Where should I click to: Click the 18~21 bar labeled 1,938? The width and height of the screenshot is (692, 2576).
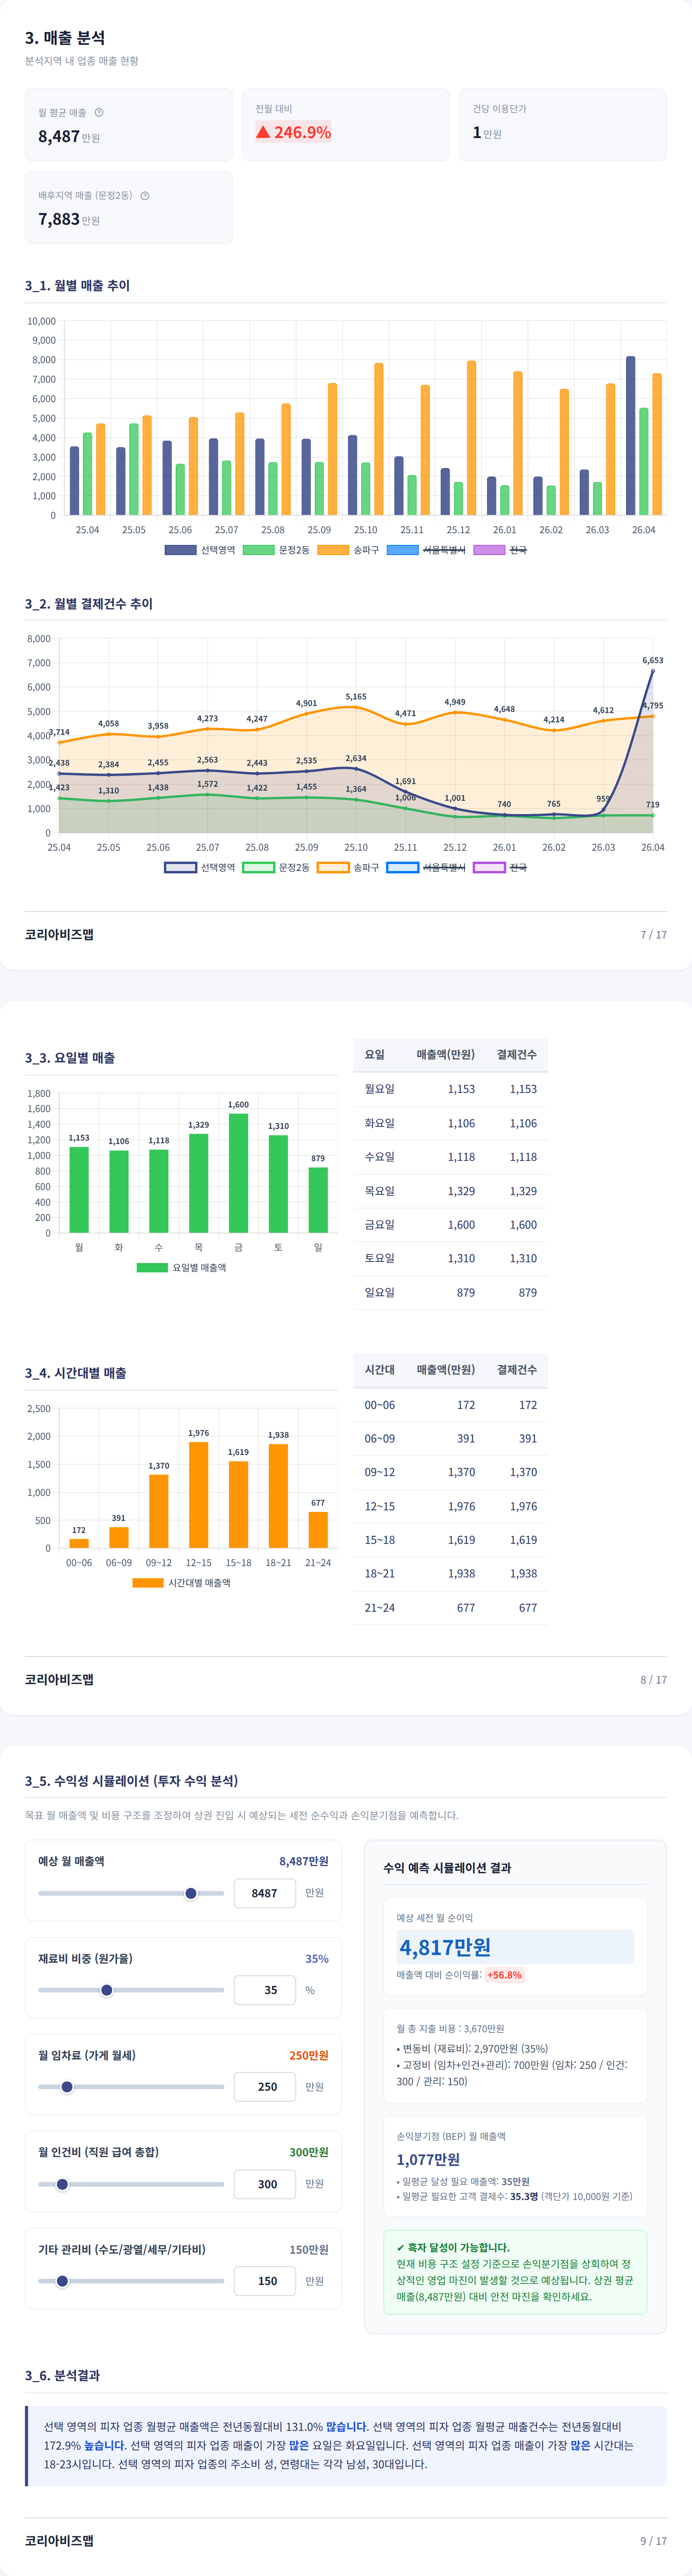(x=279, y=1496)
